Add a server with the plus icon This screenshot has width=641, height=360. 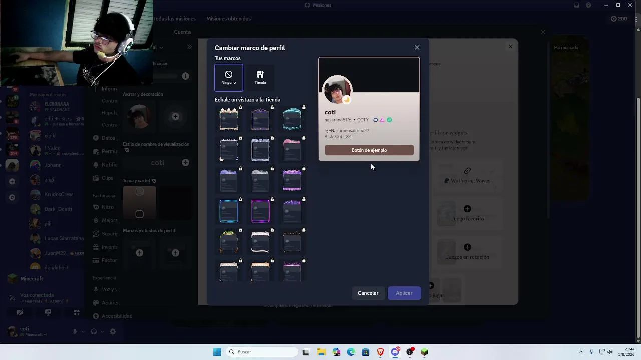click(12, 181)
